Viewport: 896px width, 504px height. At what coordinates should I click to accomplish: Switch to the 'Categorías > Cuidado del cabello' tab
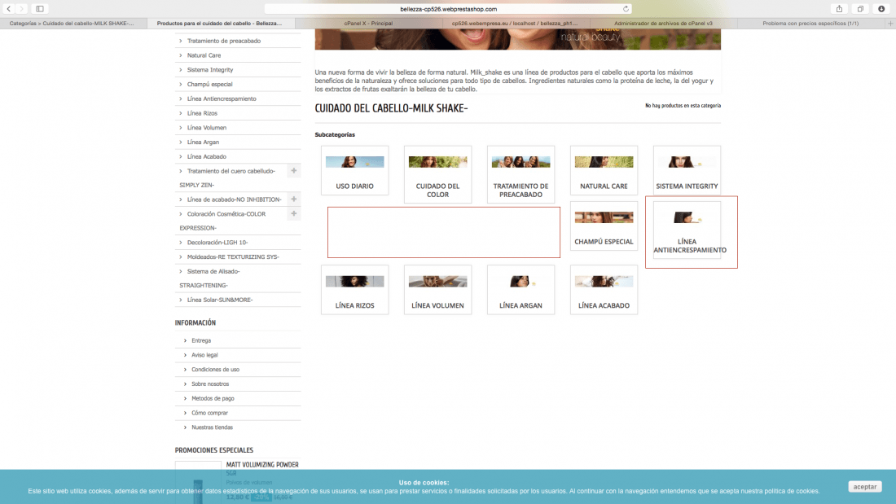[72, 24]
